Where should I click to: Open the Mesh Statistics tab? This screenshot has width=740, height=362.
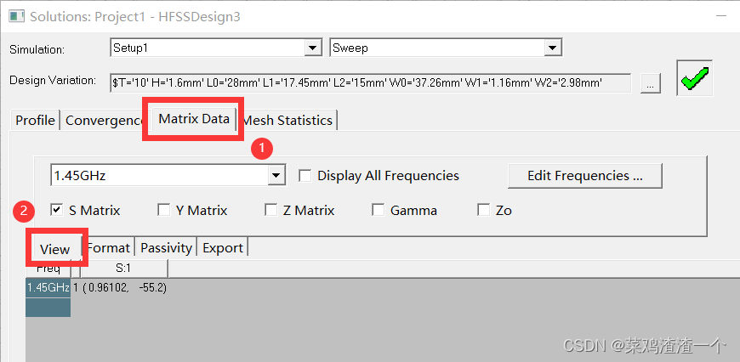287,120
